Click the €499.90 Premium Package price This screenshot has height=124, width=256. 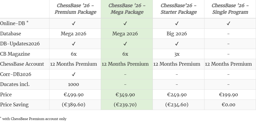(74, 95)
